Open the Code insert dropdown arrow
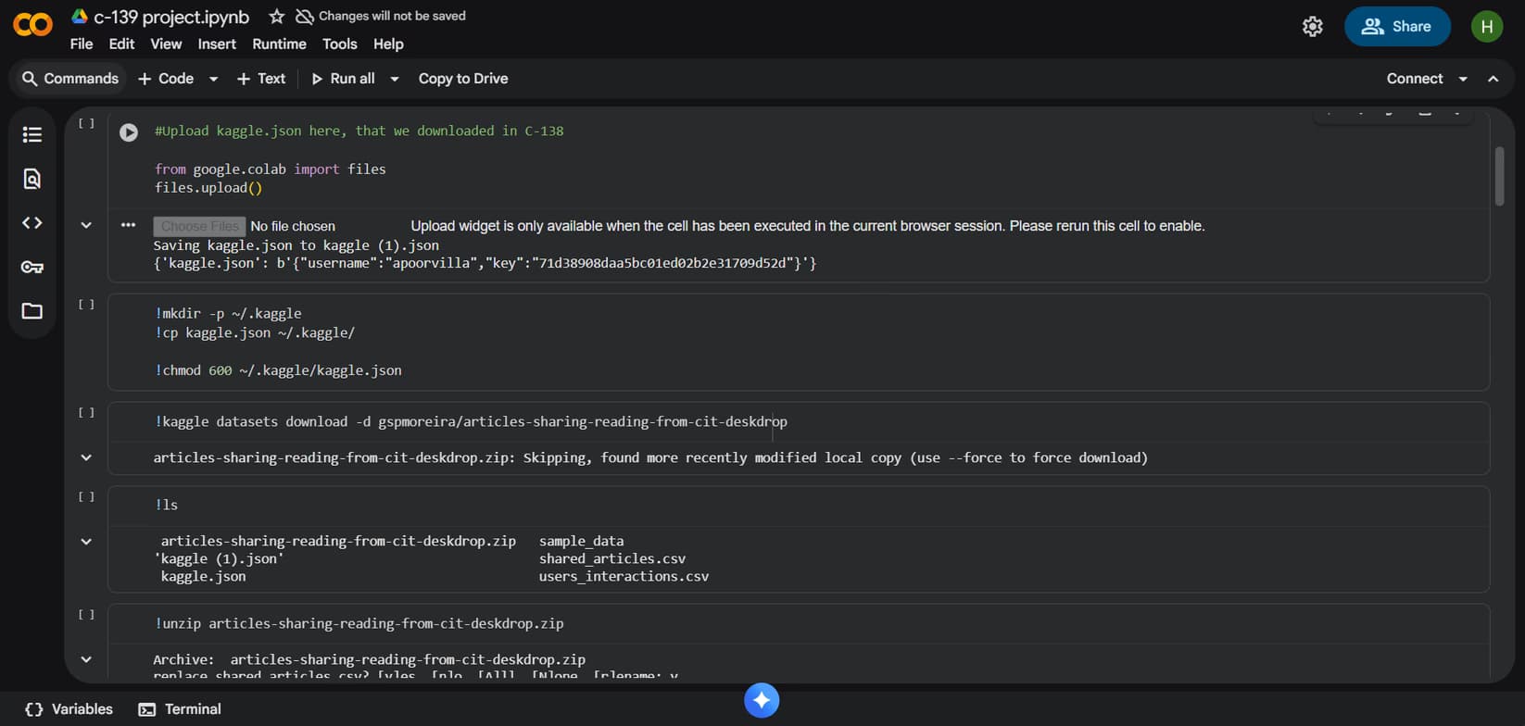1525x726 pixels. (214, 79)
